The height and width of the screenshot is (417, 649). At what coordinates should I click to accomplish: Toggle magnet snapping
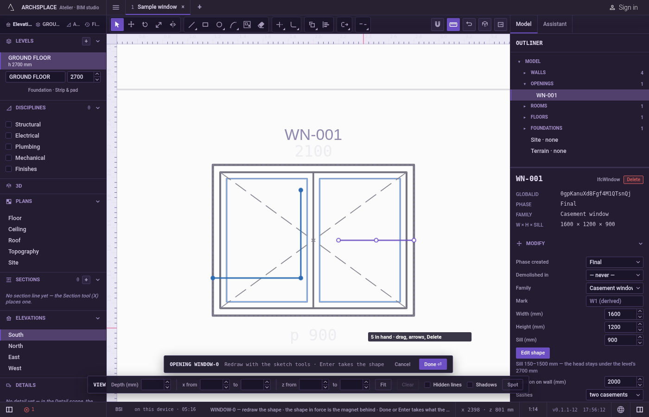coord(438,25)
